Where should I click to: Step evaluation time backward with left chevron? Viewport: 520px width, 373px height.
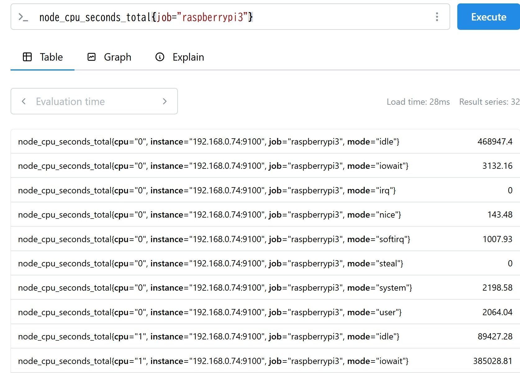click(24, 101)
